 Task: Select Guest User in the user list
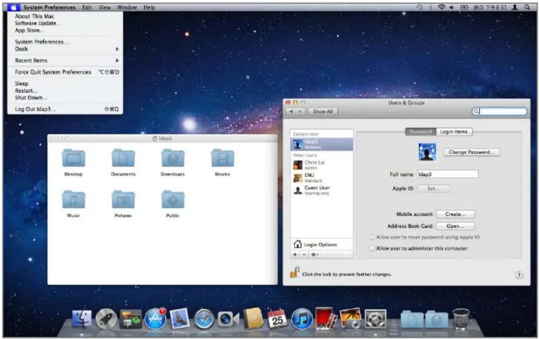click(322, 190)
